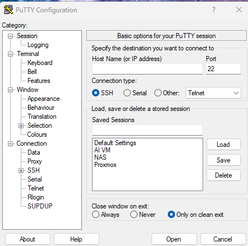Open the Serial category in tree

click(35, 179)
